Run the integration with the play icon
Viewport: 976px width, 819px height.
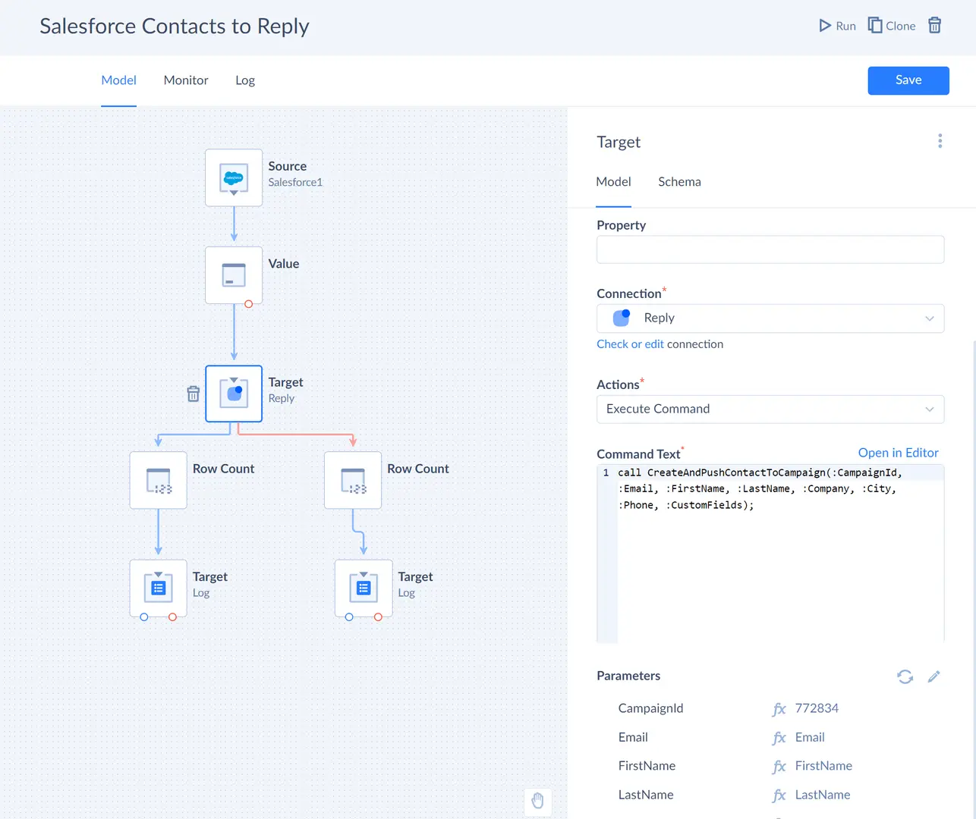837,26
